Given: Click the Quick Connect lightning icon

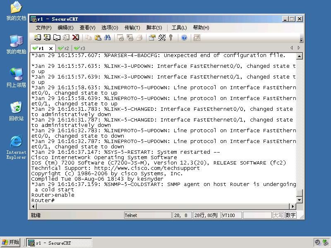Looking at the screenshot, I should coord(47,38).
